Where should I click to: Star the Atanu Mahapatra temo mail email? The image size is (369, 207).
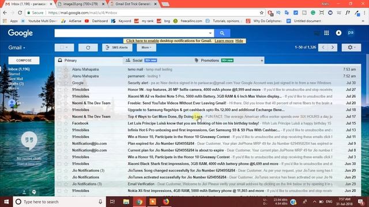(x=66, y=70)
